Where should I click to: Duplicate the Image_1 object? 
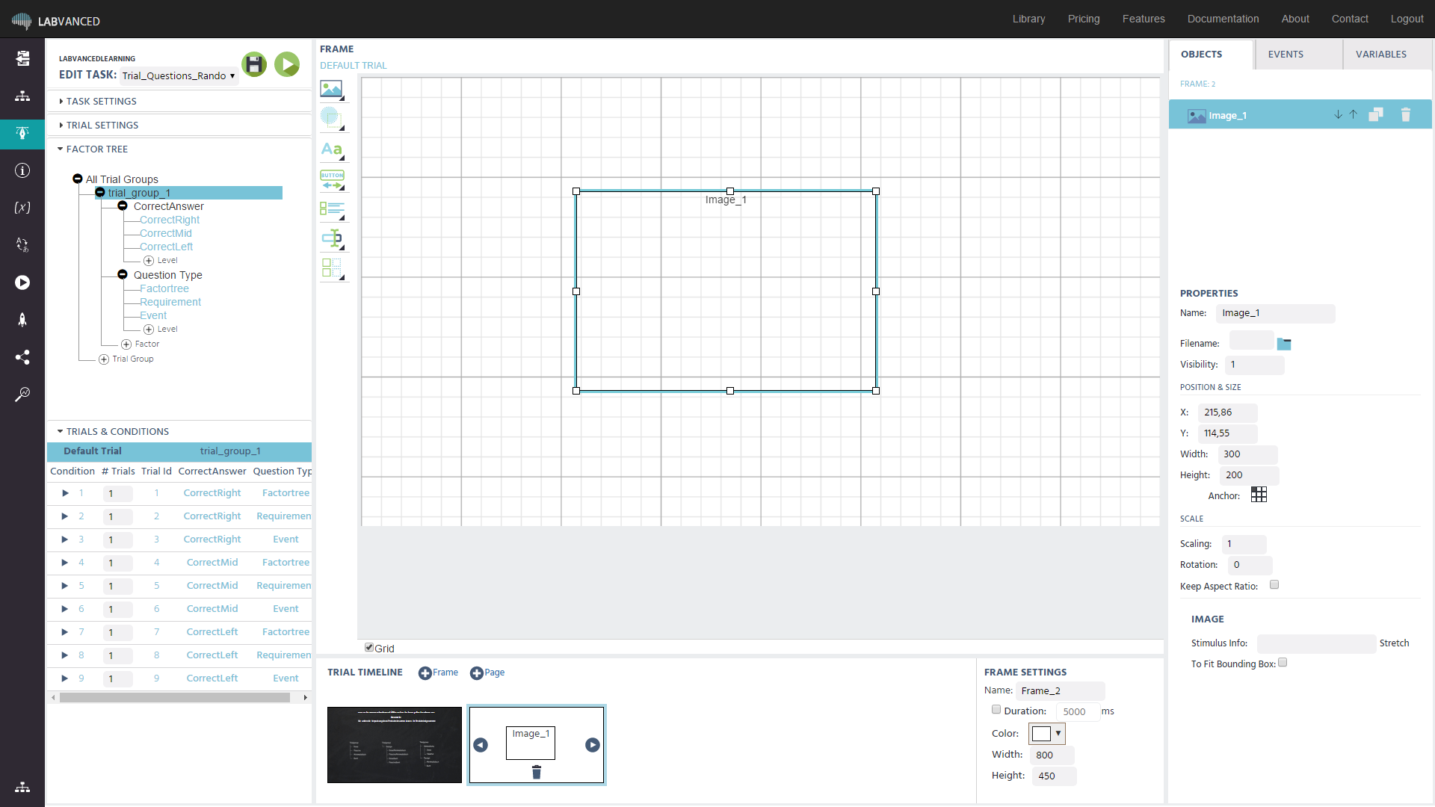[x=1376, y=115]
